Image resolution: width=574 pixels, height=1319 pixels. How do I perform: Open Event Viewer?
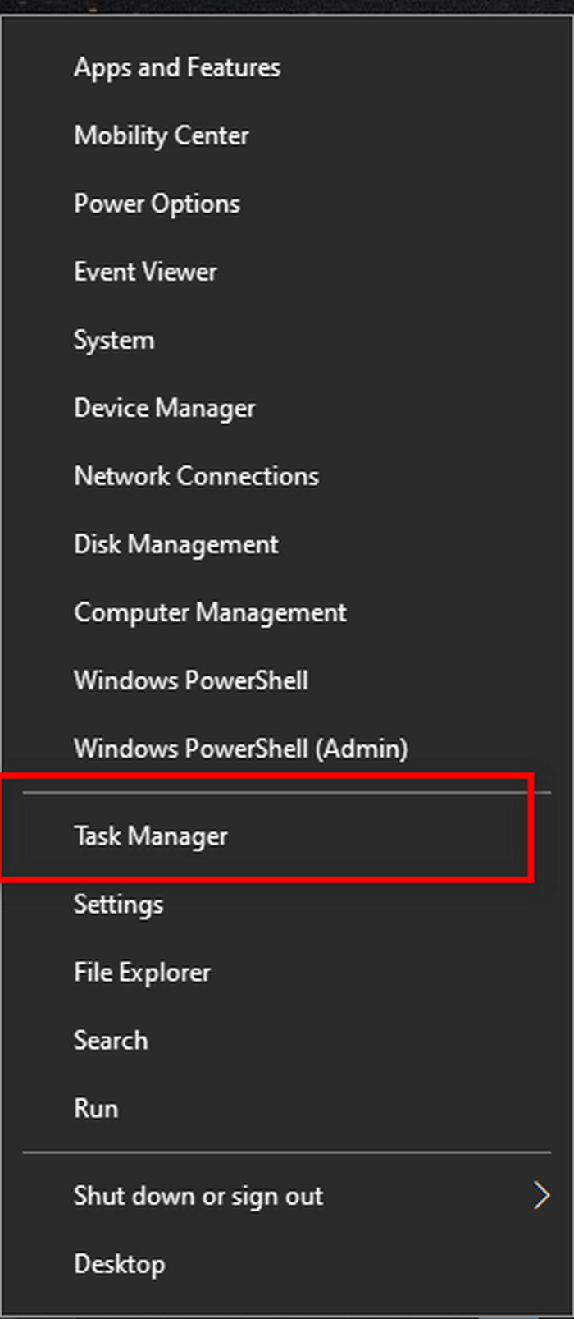pos(145,272)
